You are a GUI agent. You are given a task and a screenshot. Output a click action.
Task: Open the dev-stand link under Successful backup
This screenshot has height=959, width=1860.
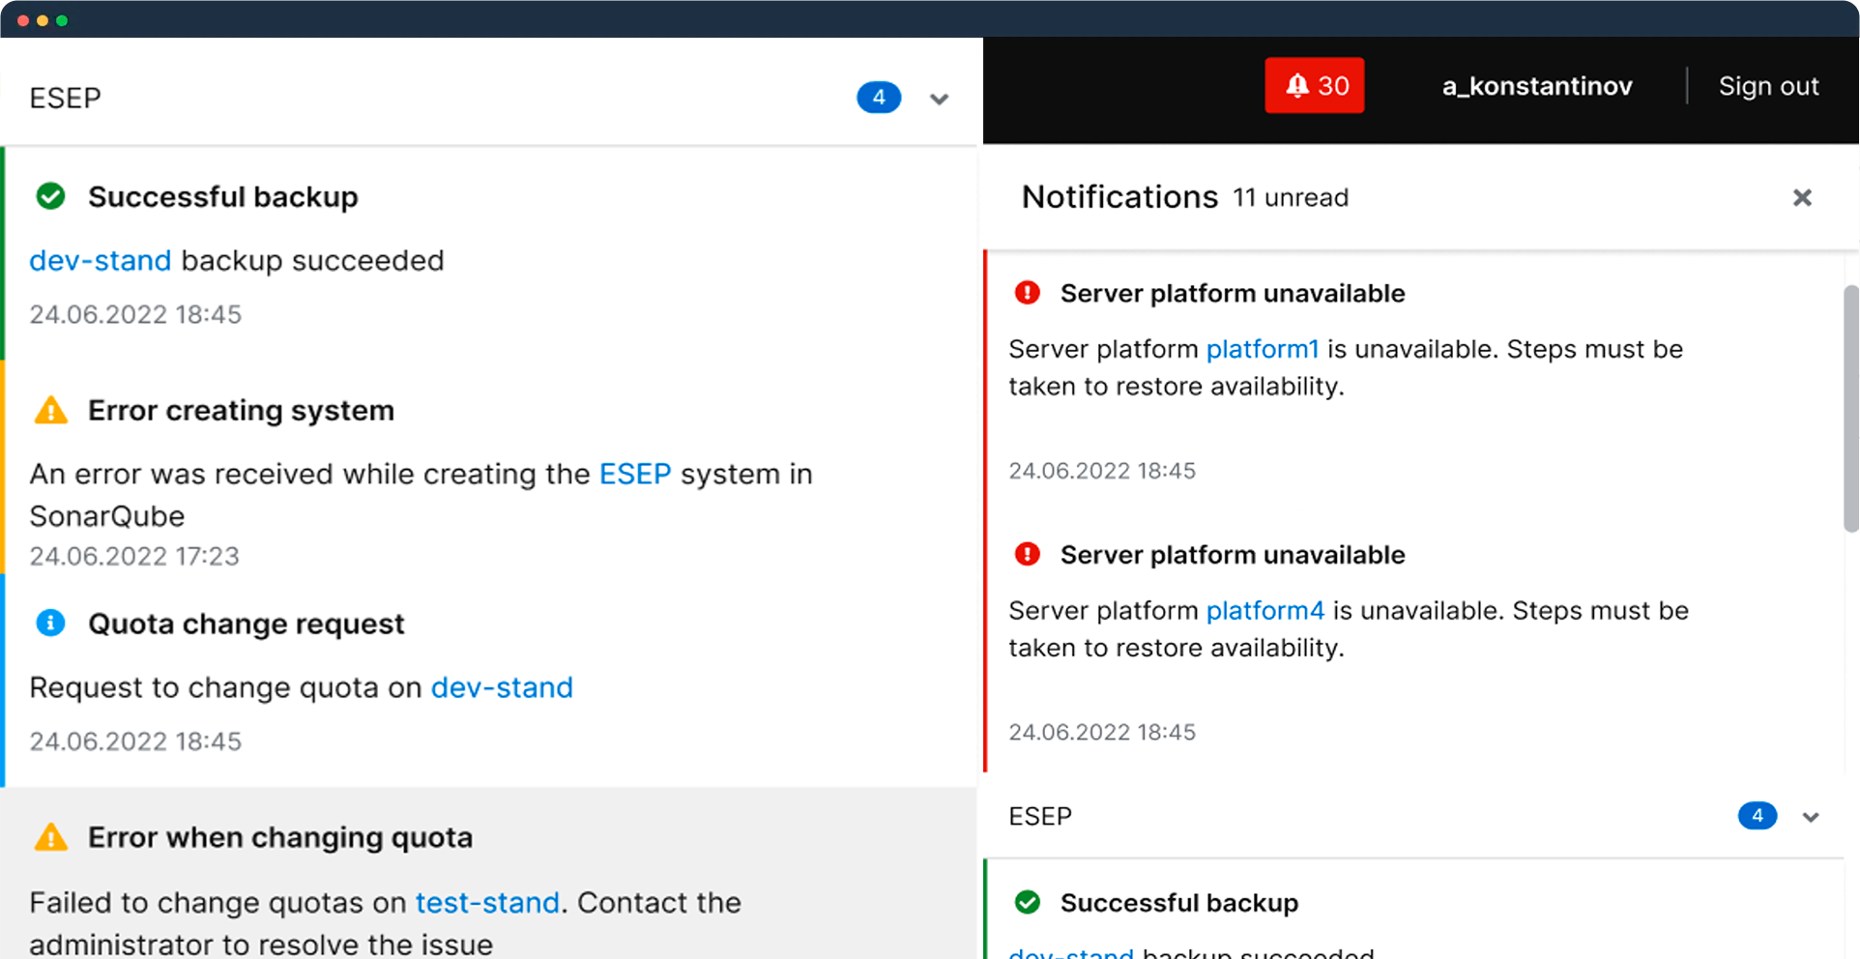pos(100,260)
